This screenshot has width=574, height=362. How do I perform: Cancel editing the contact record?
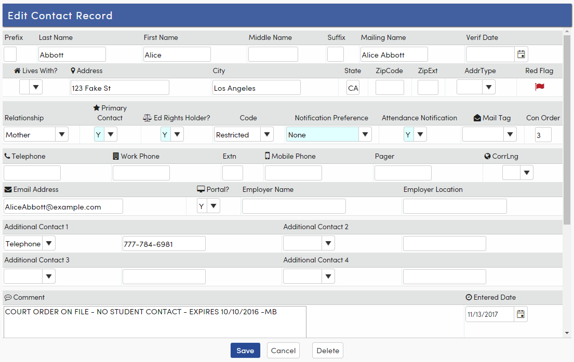[283, 350]
